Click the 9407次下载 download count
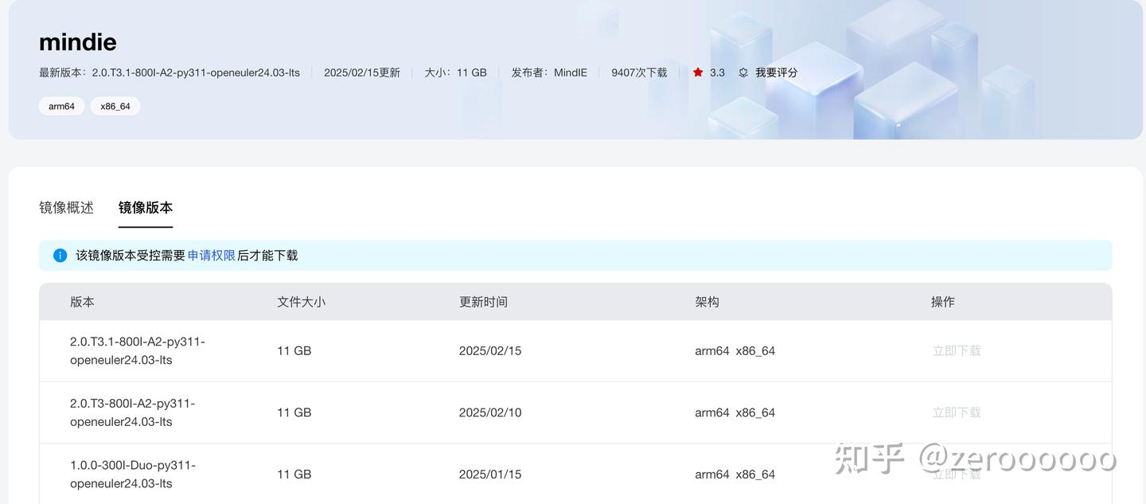1146x504 pixels. pos(638,72)
